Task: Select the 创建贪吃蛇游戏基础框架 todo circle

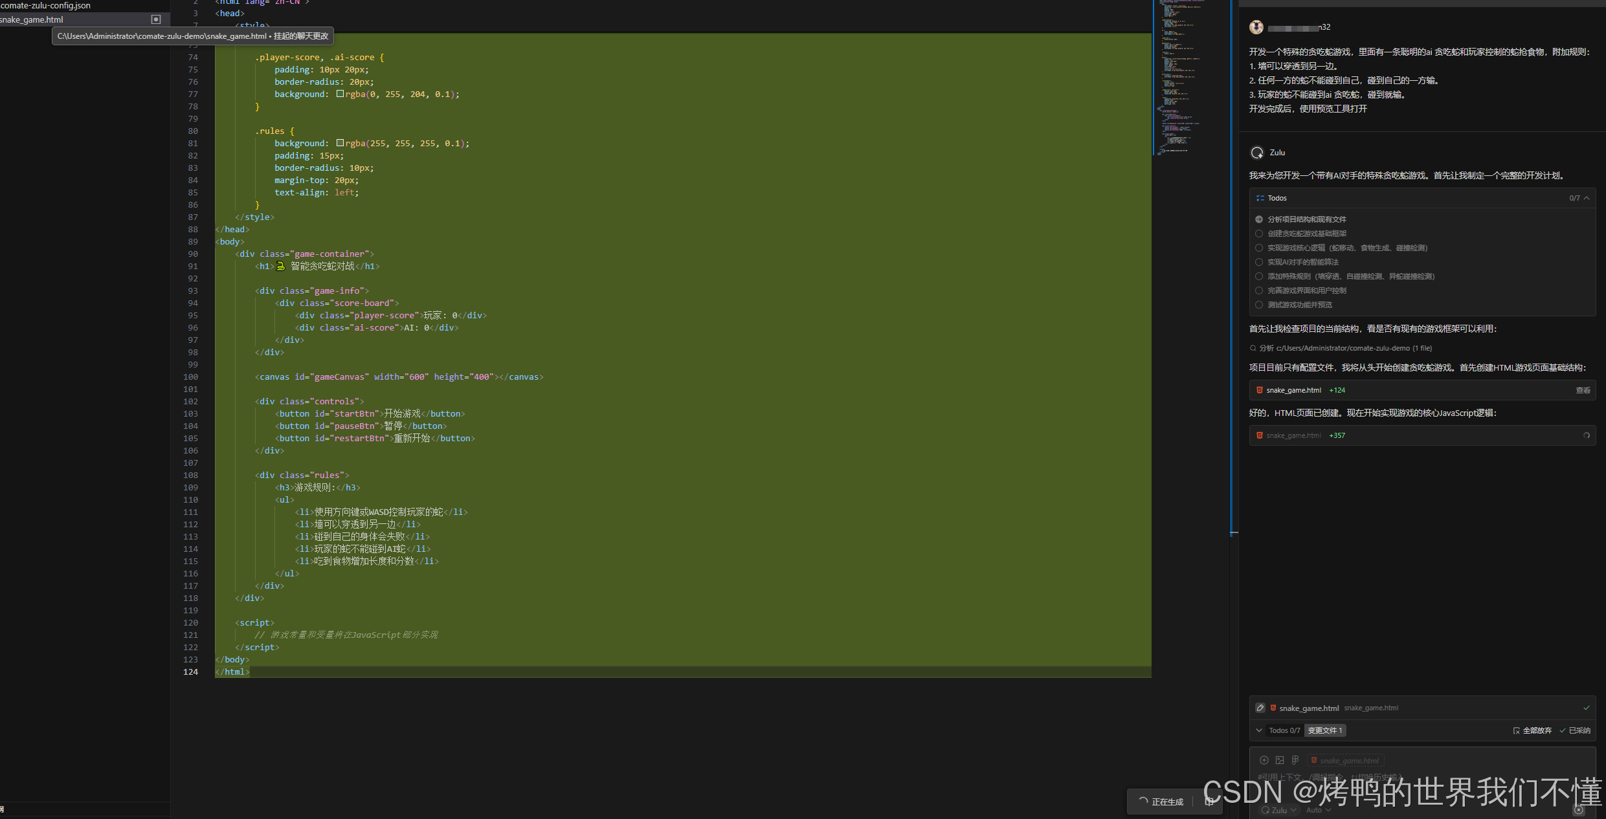Action: coord(1259,234)
